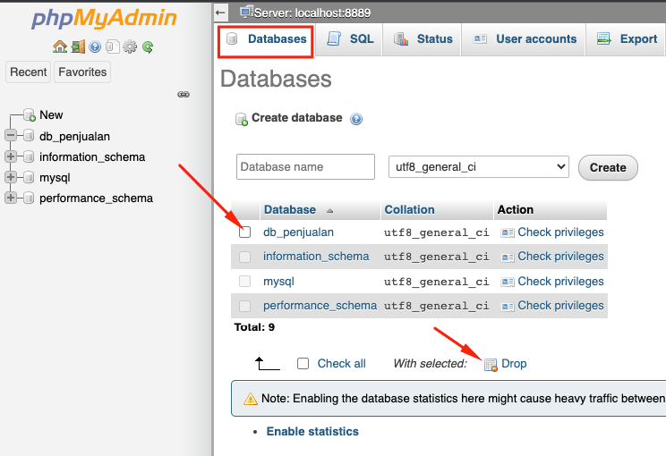Viewport: 666px width, 456px height.
Task: Click privileges icon in performance_schema row
Action: (508, 307)
